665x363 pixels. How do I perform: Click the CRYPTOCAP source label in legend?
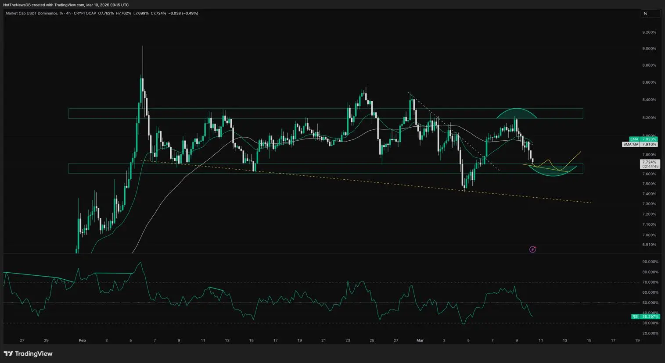85,14
